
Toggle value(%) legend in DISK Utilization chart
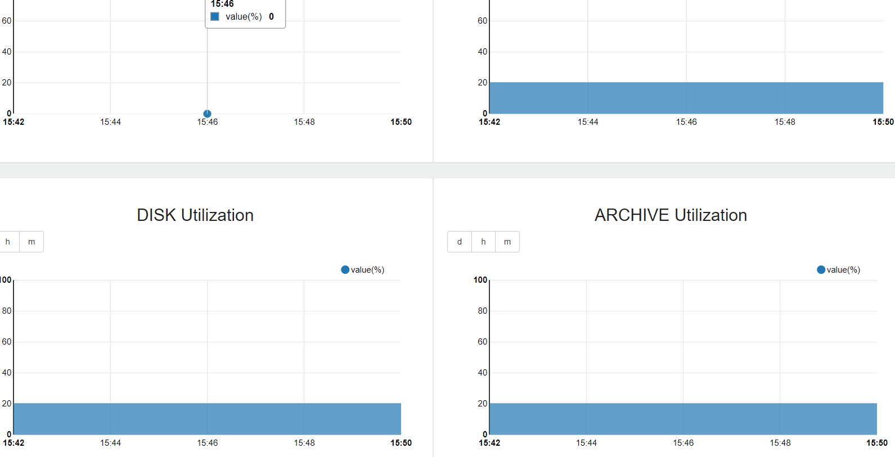363,270
